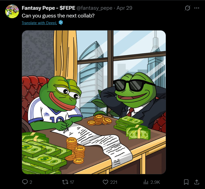This screenshot has width=205, height=189.
Task: Click the repost arrows icon
Action: coord(65,182)
